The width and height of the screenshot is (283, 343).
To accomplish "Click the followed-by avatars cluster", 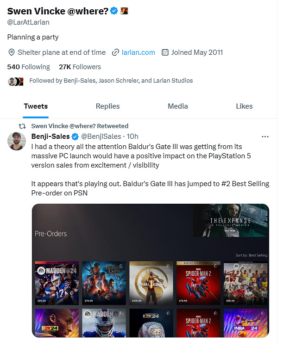I will 15,81.
